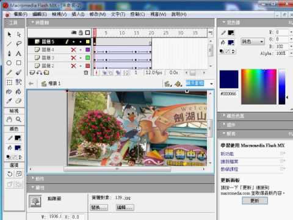The width and height of the screenshot is (293, 220).
Task: Click the 編輯 Edit button in Properties
Action: [125, 208]
